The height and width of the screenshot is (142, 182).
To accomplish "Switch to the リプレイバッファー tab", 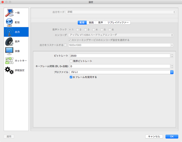I will click(x=118, y=22).
